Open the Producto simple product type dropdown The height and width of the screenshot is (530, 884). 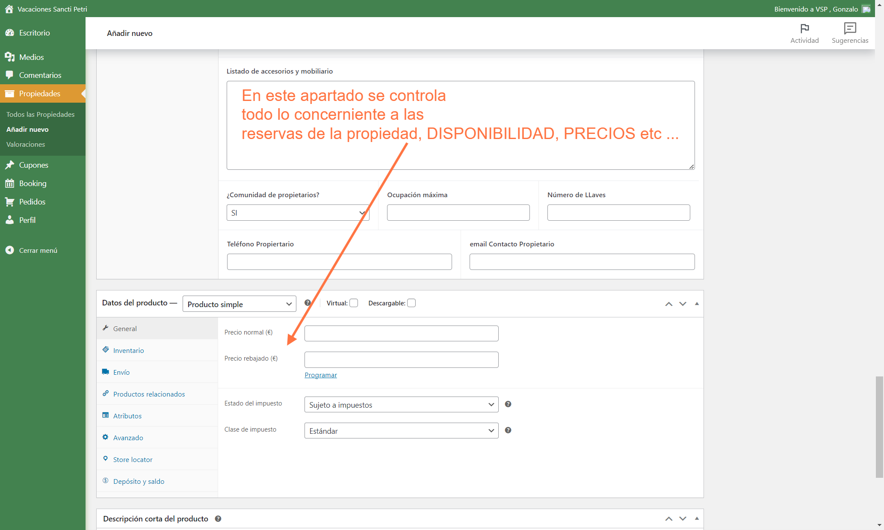239,304
